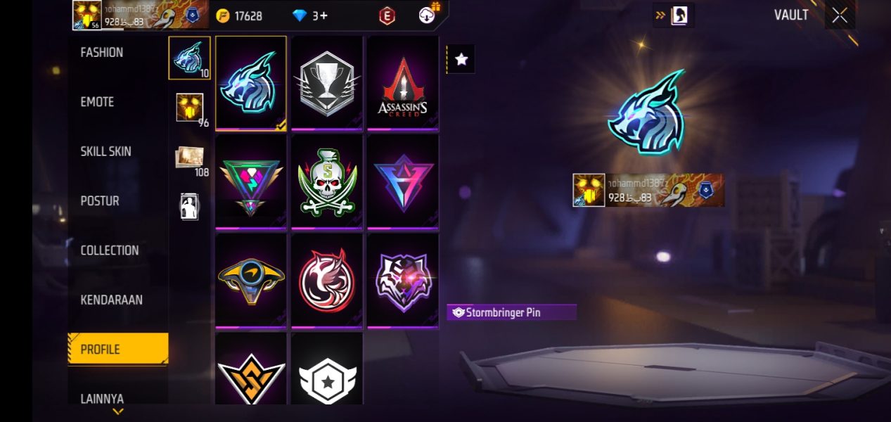
Task: Select the Assassin's Creed pin
Action: click(x=403, y=83)
